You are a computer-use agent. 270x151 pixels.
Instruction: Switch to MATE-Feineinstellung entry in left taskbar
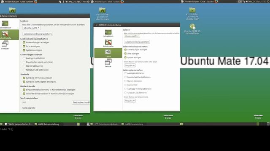(x=47, y=124)
